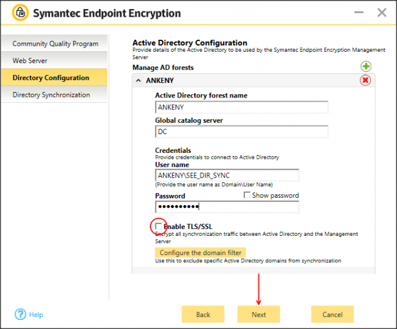Cancel the configuration wizard
The width and height of the screenshot is (397, 329).
[332, 315]
